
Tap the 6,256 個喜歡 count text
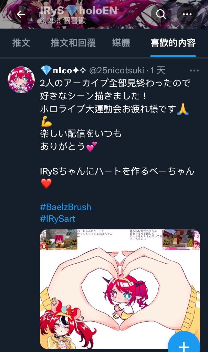click(63, 21)
